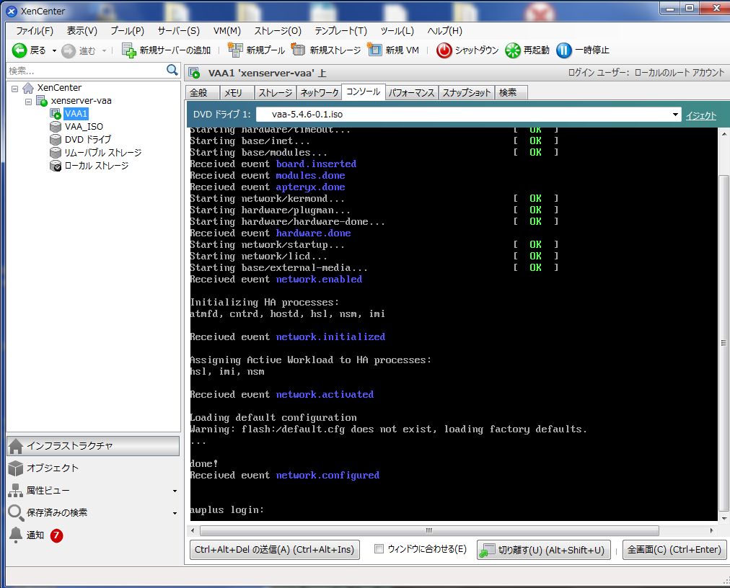Click the Send Ctrl+Alt+Del button

tap(274, 550)
